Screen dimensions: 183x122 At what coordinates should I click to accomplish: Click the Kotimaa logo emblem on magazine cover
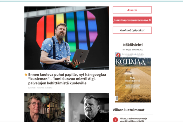[118, 55]
